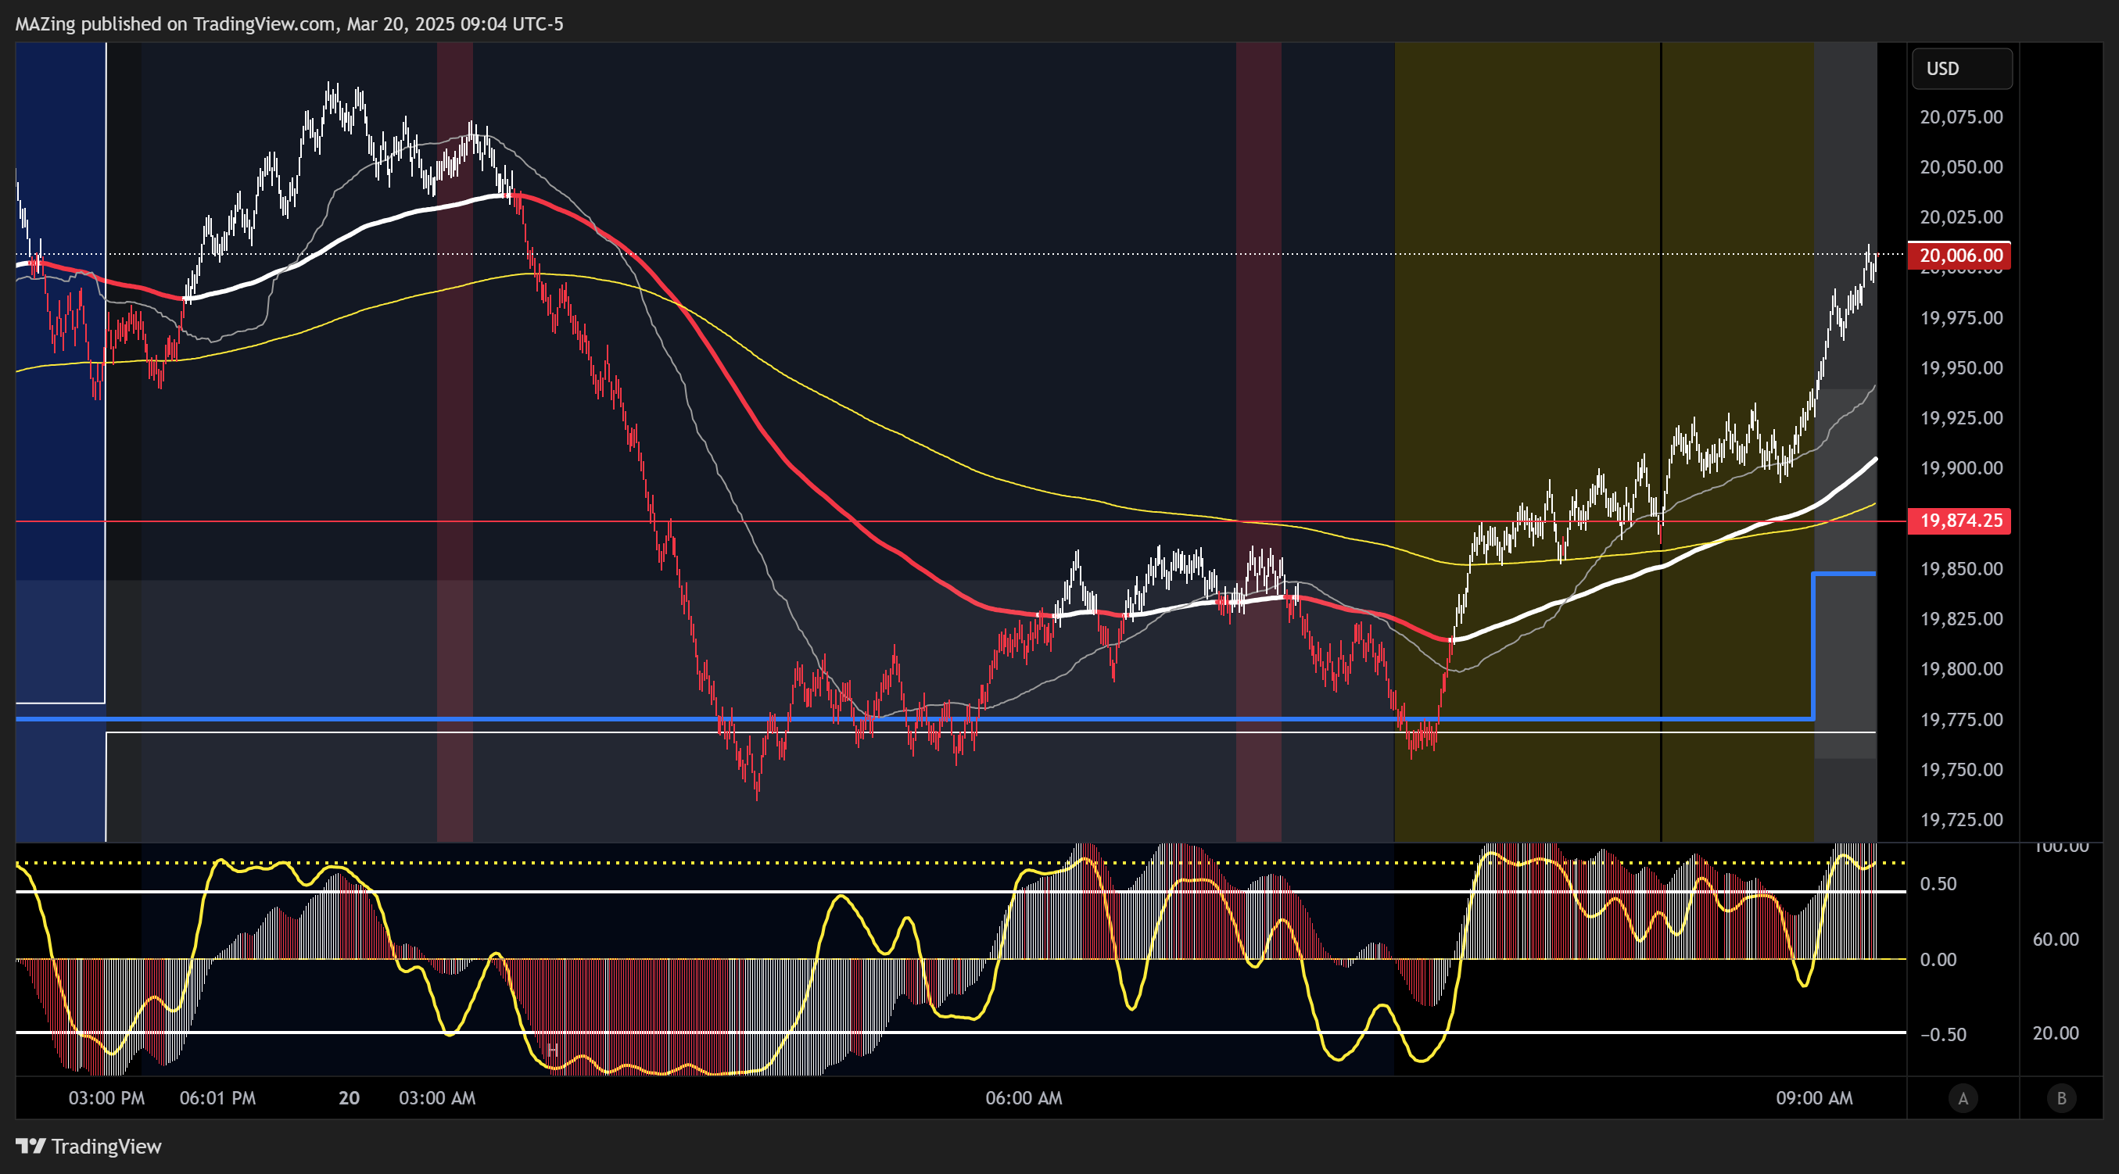
Task: Click the 60.00 secondary scale value
Action: point(2055,939)
